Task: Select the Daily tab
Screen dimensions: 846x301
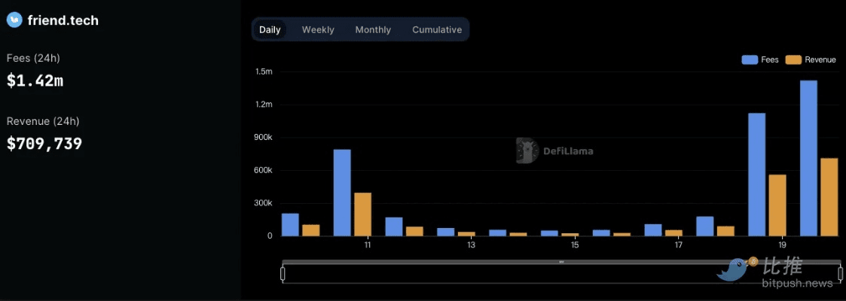Action: tap(270, 30)
